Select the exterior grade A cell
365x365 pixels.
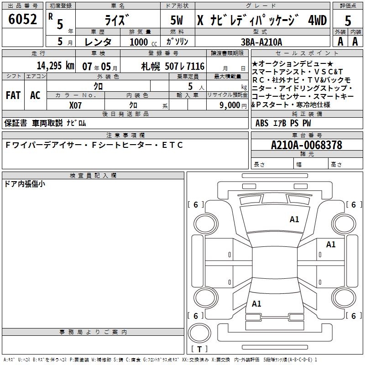(339, 41)
